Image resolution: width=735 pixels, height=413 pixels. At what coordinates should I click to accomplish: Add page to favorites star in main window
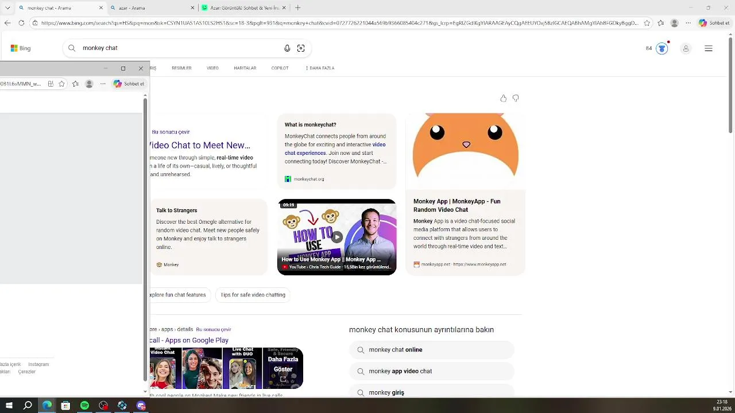click(647, 23)
